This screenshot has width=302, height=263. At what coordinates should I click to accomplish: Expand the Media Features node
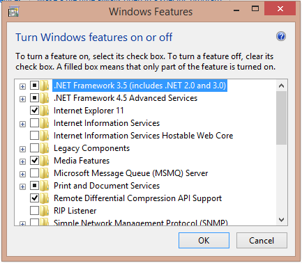point(22,161)
